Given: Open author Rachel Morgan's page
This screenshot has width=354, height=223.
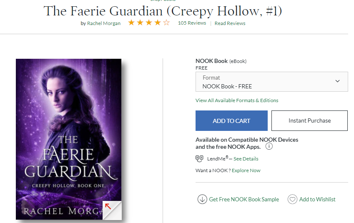Looking at the screenshot, I should 104,23.
